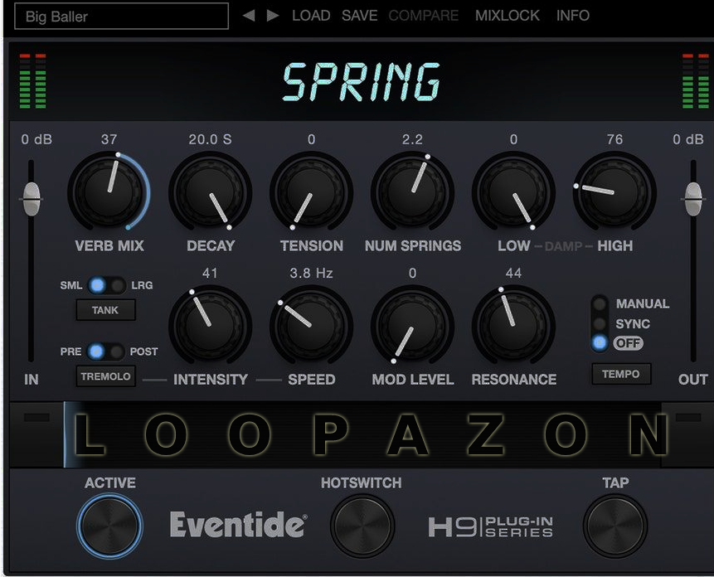Screen dimensions: 714x577
Task: Select OFF tempo mode
Action: (x=600, y=342)
